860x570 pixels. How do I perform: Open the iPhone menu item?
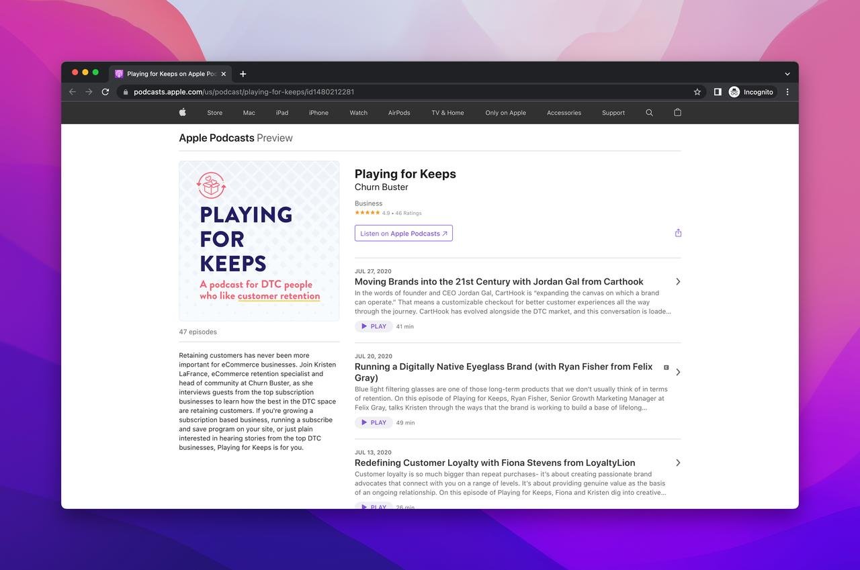tap(318, 113)
